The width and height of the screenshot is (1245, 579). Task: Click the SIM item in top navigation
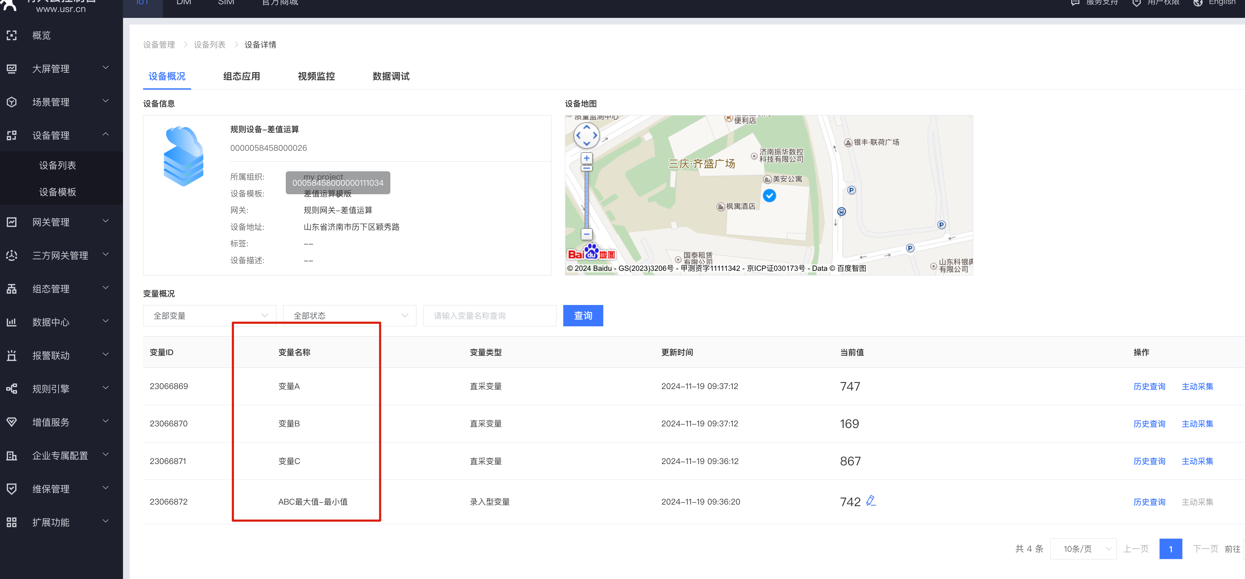click(226, 3)
